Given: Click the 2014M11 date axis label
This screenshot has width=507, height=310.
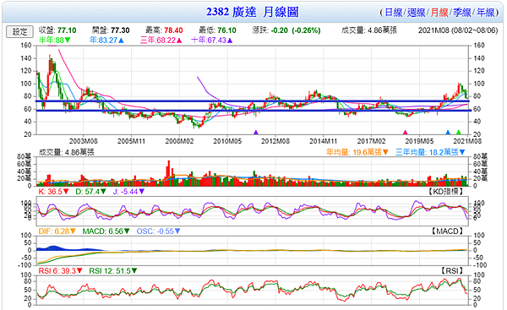Looking at the screenshot, I should click(x=324, y=141).
